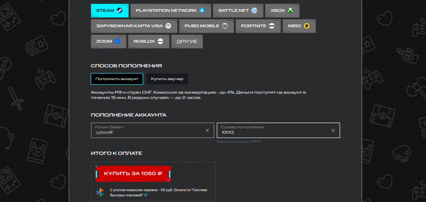Switch to Купить ваучер method
Image resolution: width=426 pixels, height=202 pixels.
[167, 79]
